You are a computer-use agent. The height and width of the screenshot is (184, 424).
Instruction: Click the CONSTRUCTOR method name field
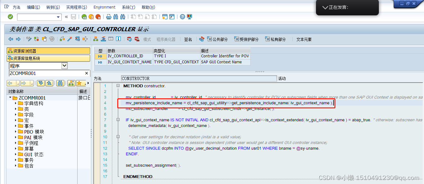[199, 78]
